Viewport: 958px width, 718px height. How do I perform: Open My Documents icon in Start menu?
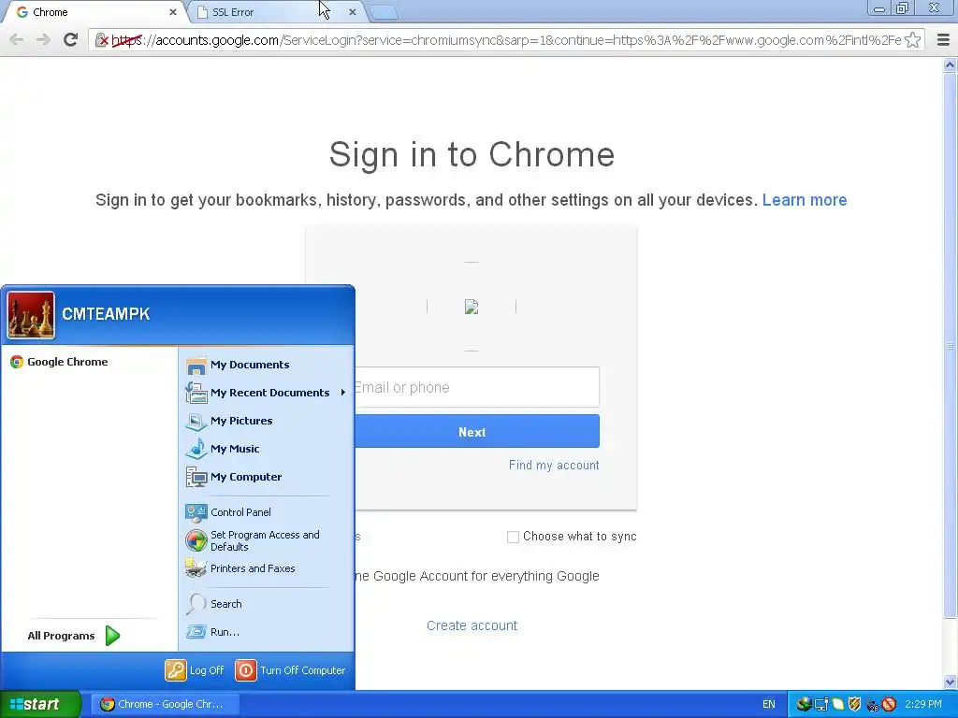click(196, 366)
